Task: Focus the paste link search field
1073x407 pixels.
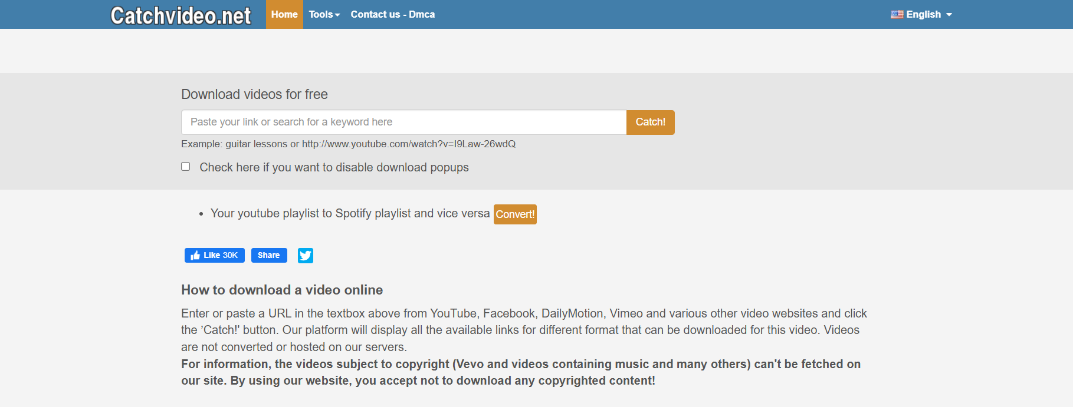Action: (x=403, y=122)
